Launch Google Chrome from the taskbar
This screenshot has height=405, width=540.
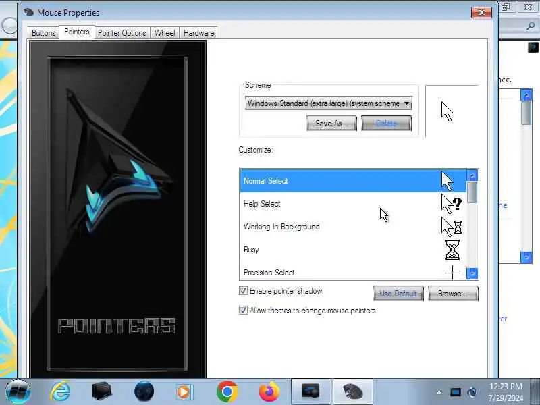[x=227, y=391]
